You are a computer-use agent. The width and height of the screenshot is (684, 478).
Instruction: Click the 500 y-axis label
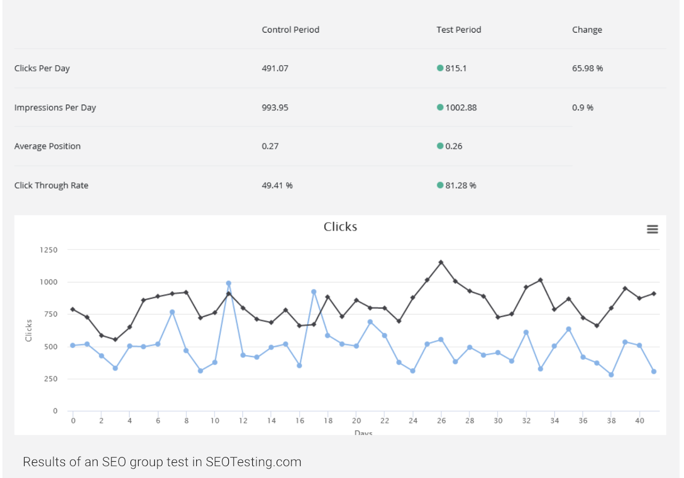(x=50, y=346)
